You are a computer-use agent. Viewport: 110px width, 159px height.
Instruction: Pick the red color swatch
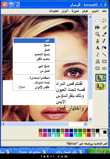(x=89, y=135)
